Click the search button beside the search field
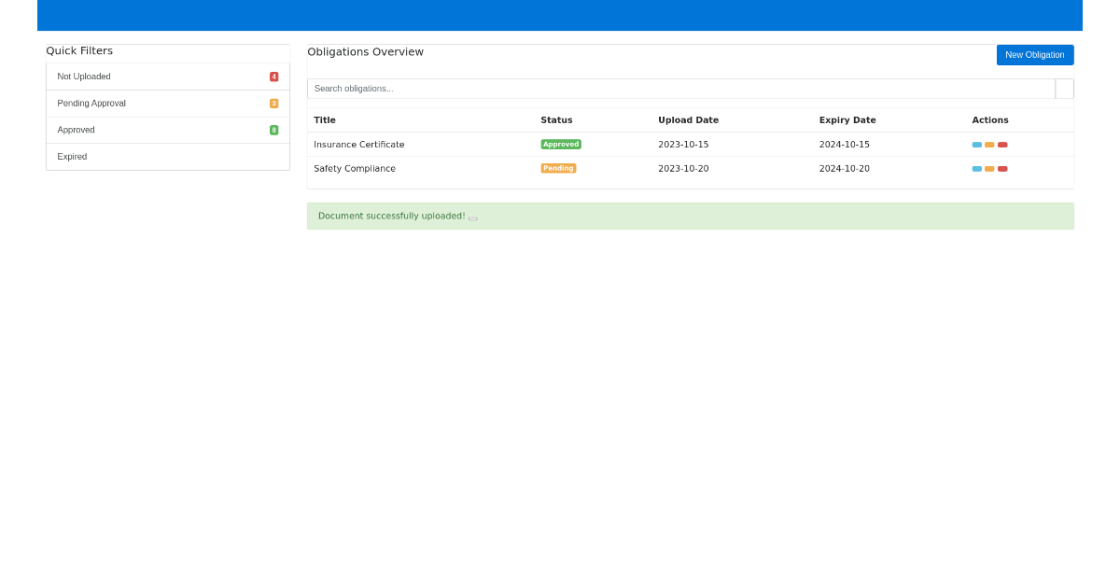The image size is (1120, 588). [x=1065, y=88]
